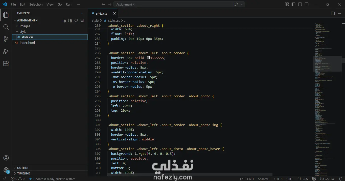Refresh the Explorer file tree

pos(76,20)
